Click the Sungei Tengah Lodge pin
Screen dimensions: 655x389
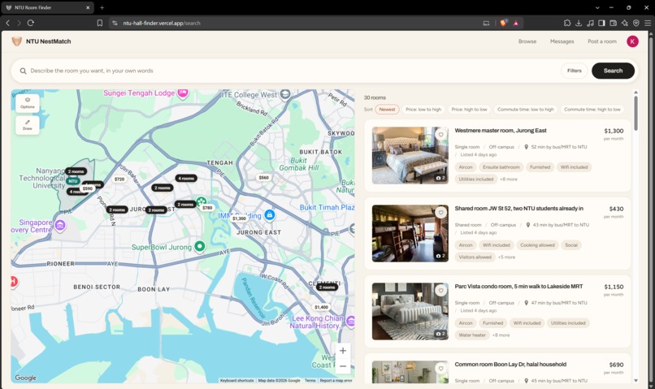[183, 93]
